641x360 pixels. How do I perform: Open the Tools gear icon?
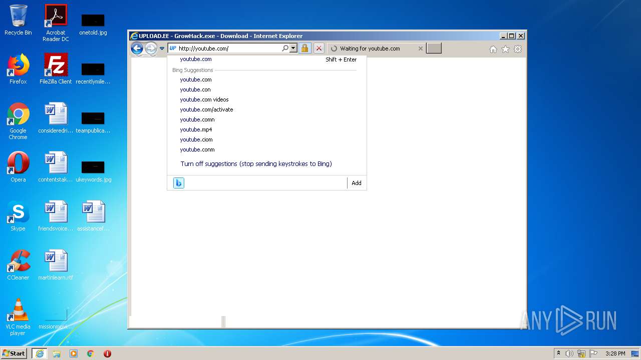pyautogui.click(x=518, y=49)
